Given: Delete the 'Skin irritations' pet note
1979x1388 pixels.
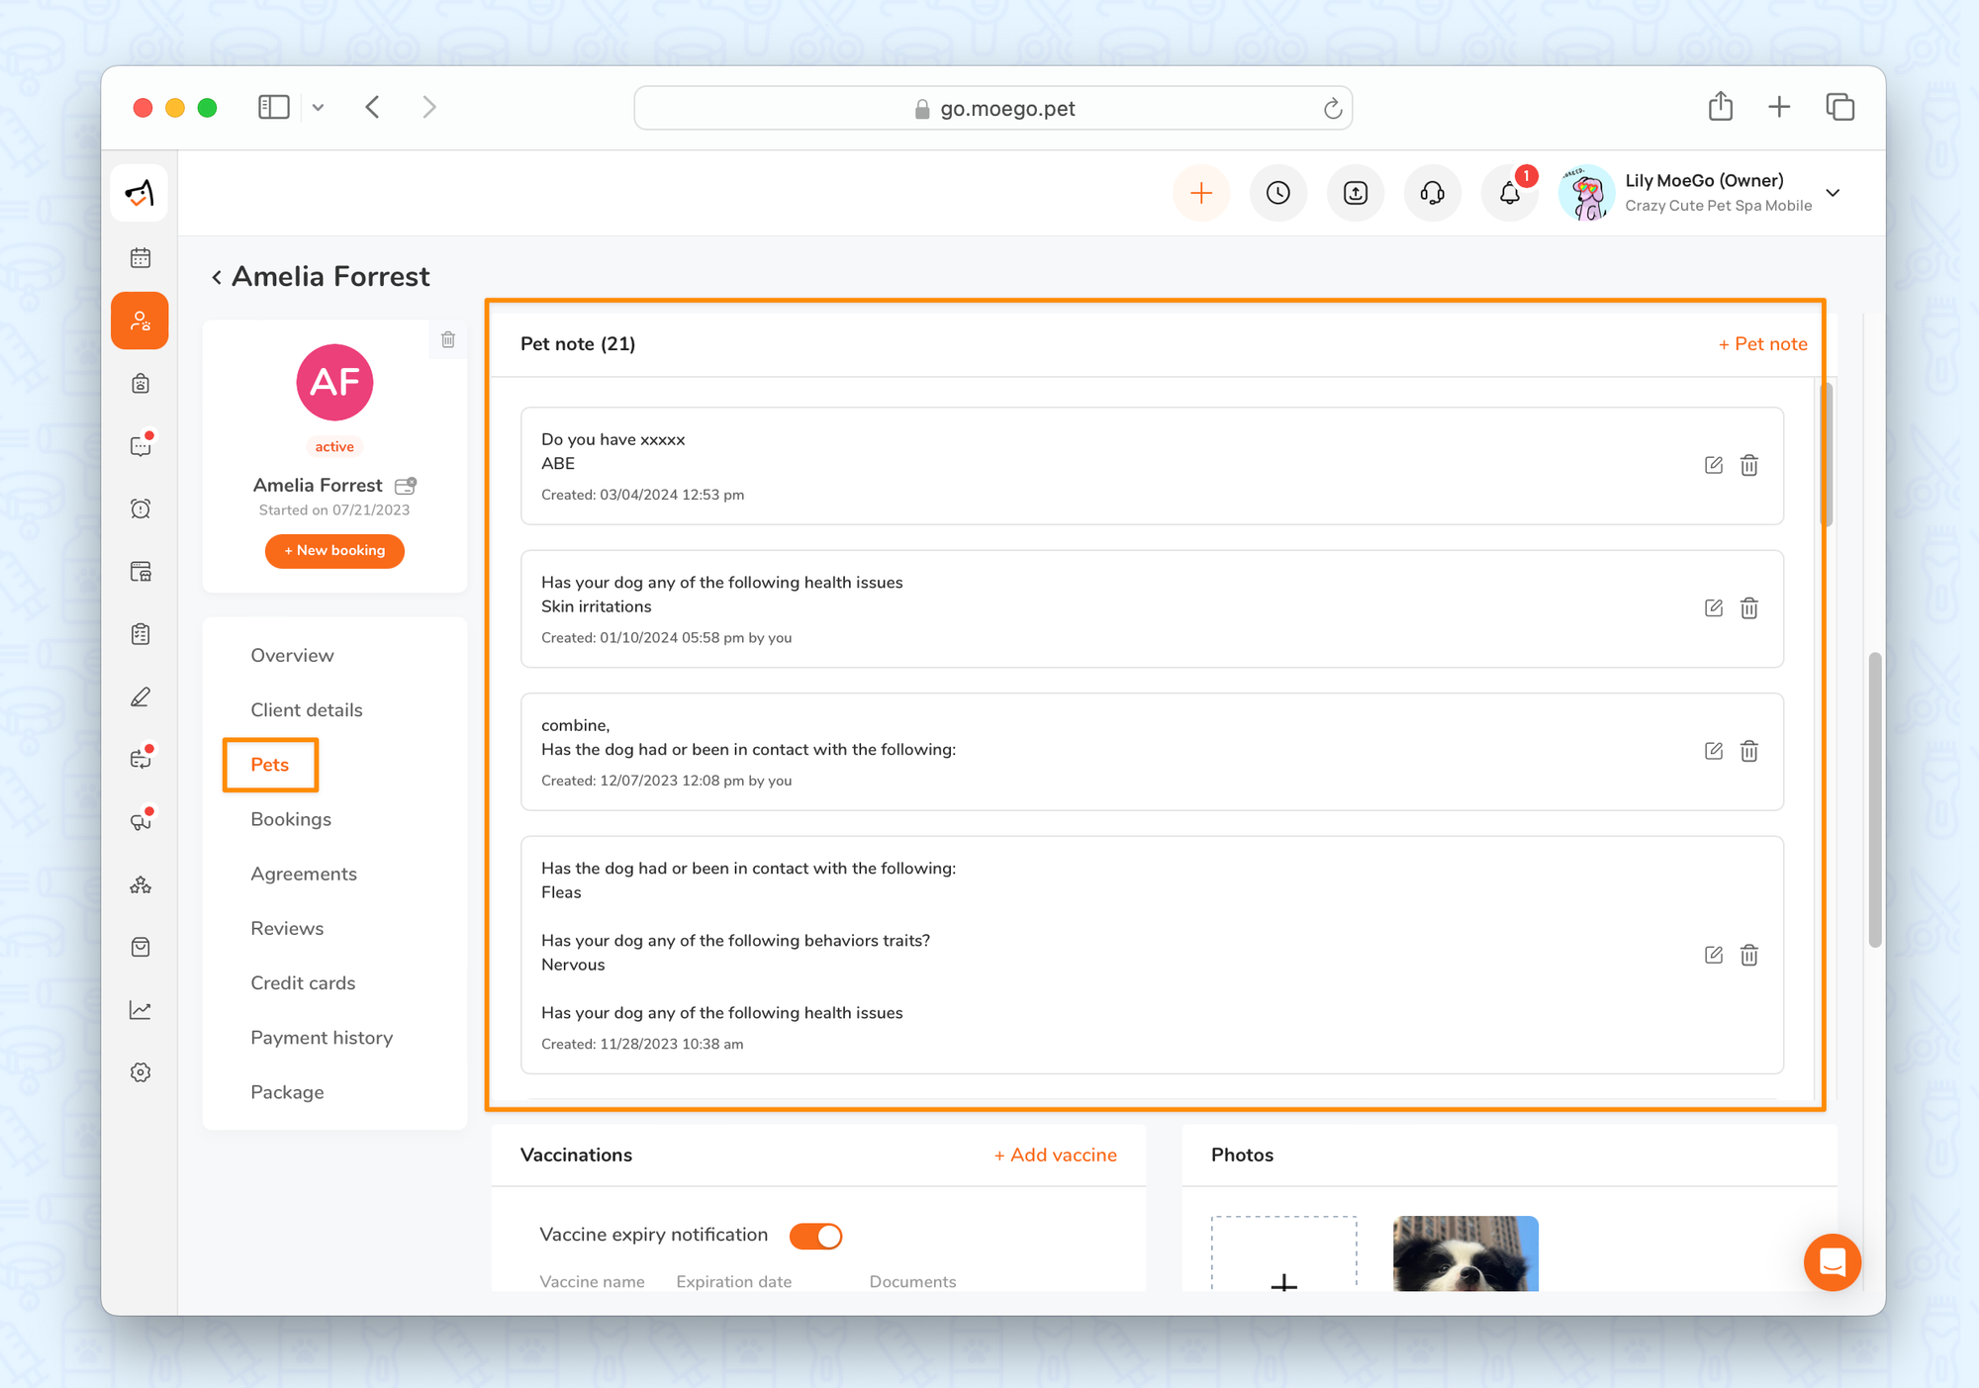Looking at the screenshot, I should 1748,608.
